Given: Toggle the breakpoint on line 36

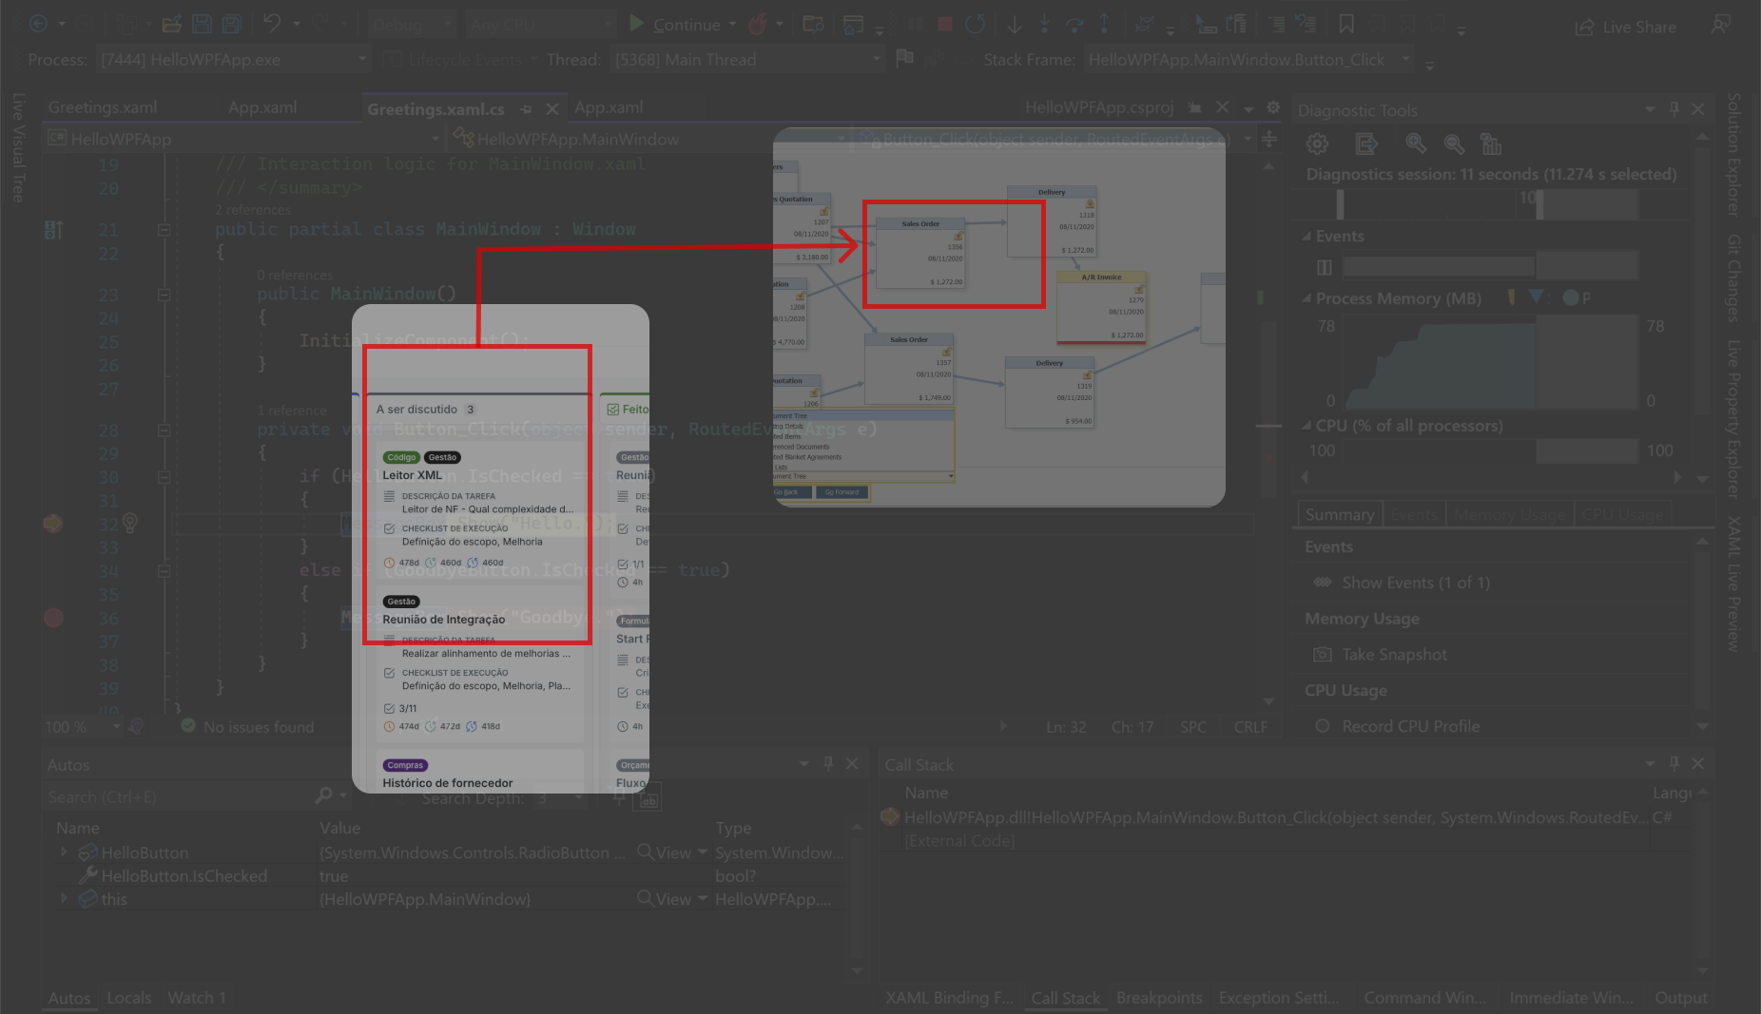Looking at the screenshot, I should (53, 618).
